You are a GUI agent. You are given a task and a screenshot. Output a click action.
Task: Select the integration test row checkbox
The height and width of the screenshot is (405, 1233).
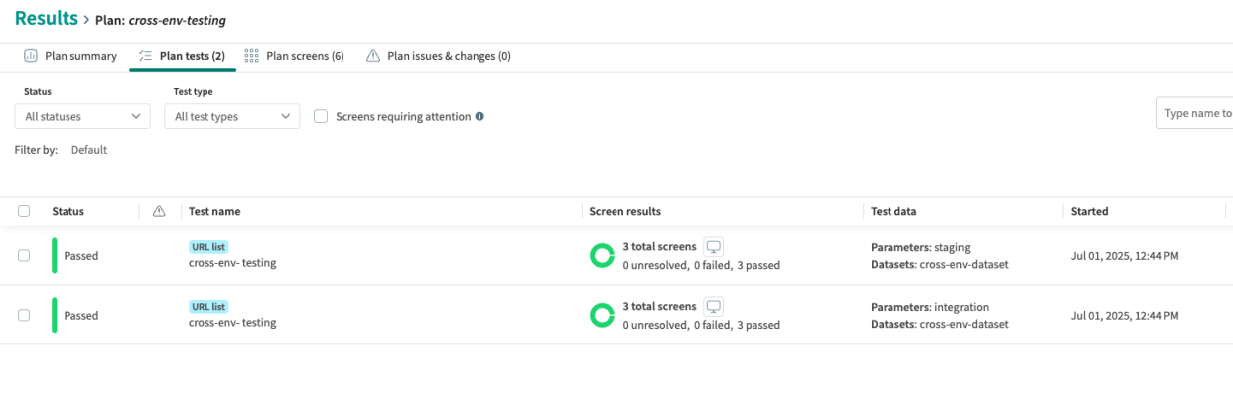point(24,315)
